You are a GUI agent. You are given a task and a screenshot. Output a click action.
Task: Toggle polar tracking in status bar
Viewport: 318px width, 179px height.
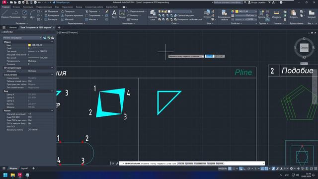(249, 169)
